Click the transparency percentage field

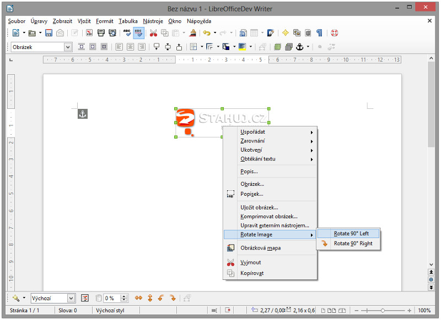pos(112,299)
